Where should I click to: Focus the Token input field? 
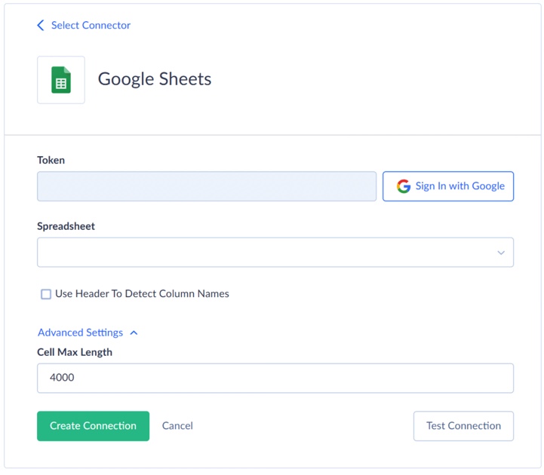pos(207,186)
